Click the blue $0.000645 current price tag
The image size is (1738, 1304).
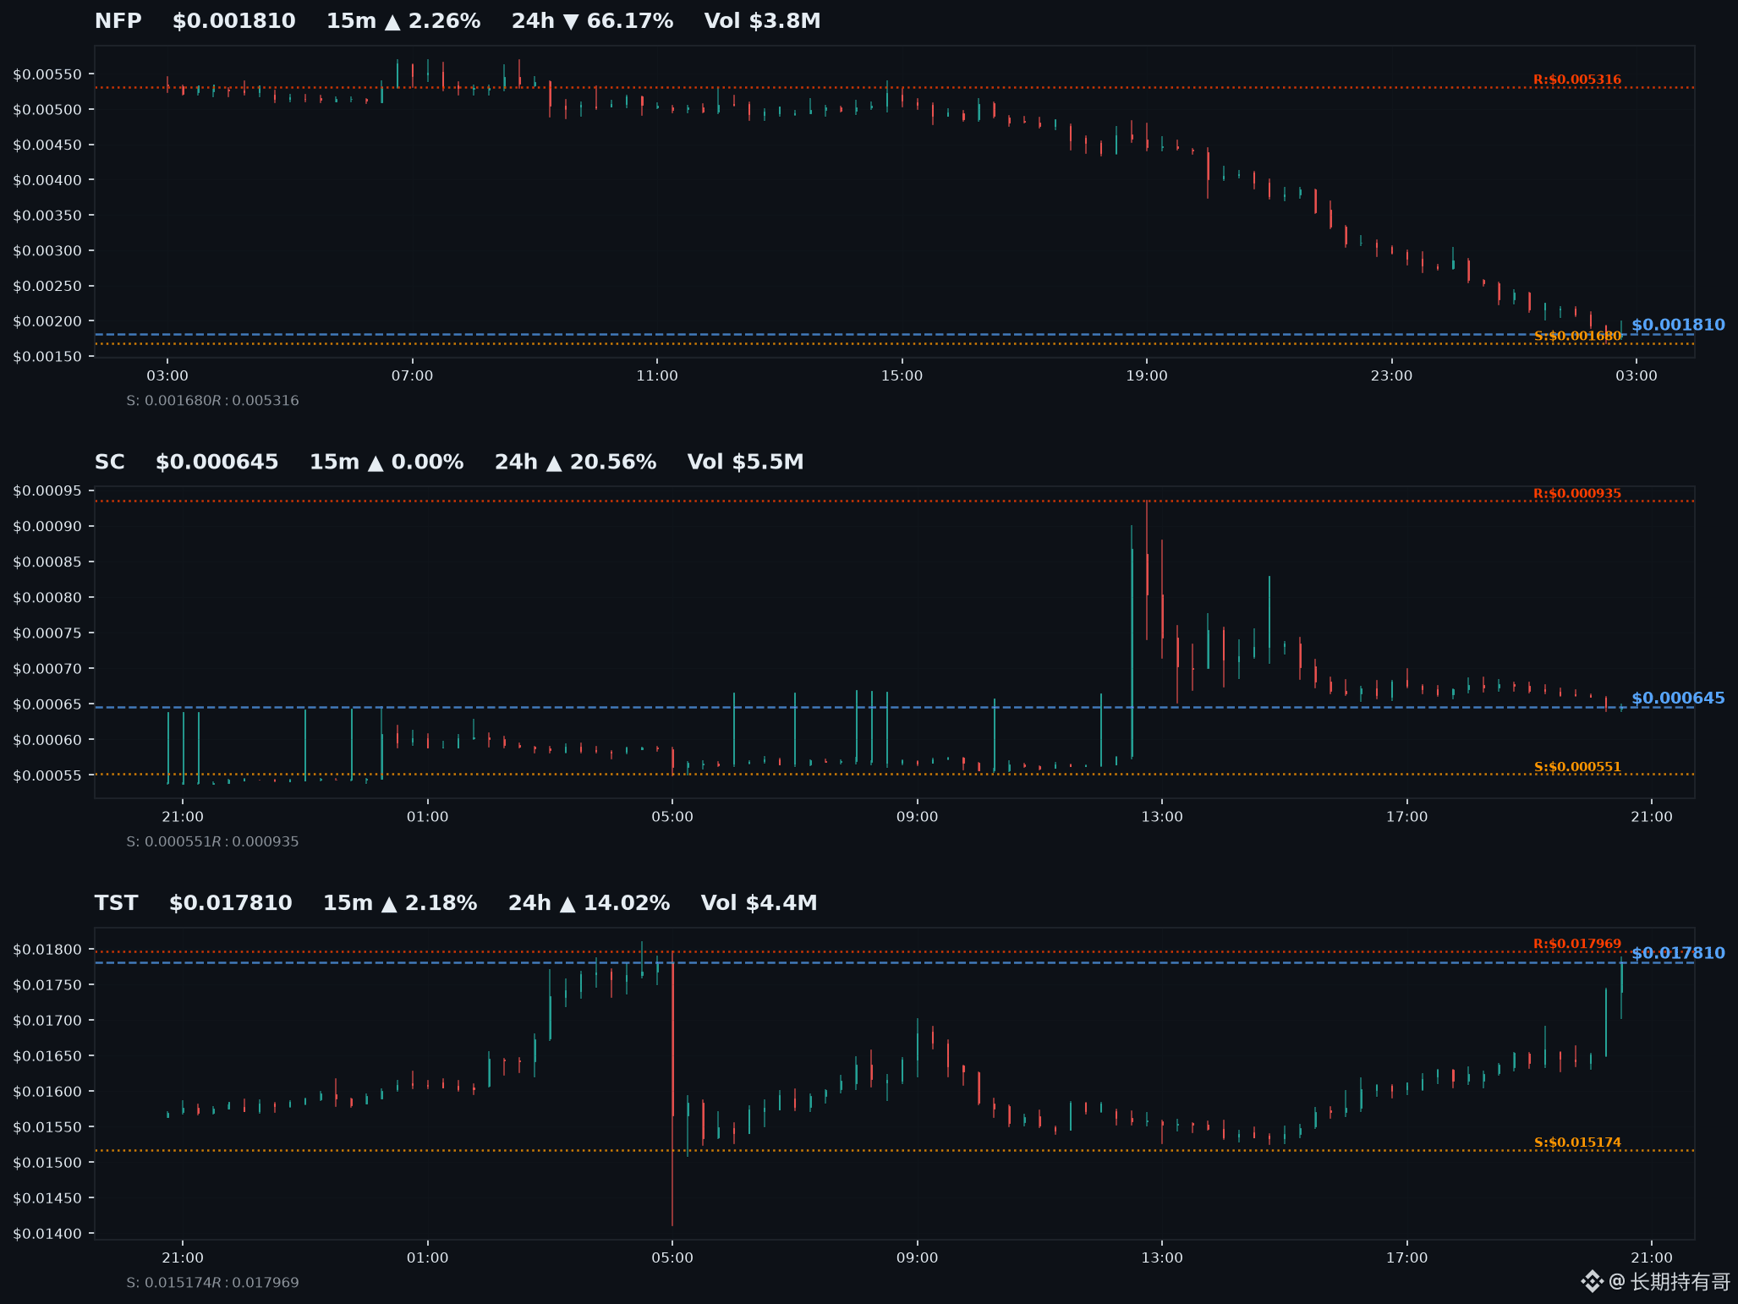click(x=1678, y=699)
